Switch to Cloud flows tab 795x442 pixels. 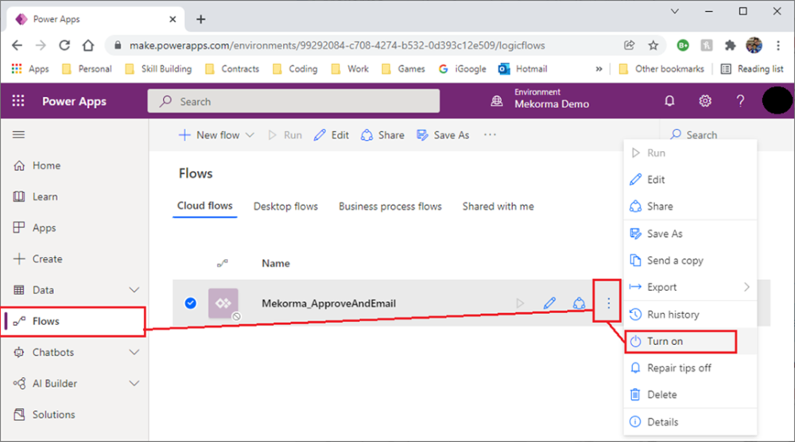point(205,206)
